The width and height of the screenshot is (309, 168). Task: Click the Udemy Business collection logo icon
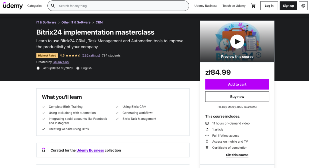click(x=43, y=150)
